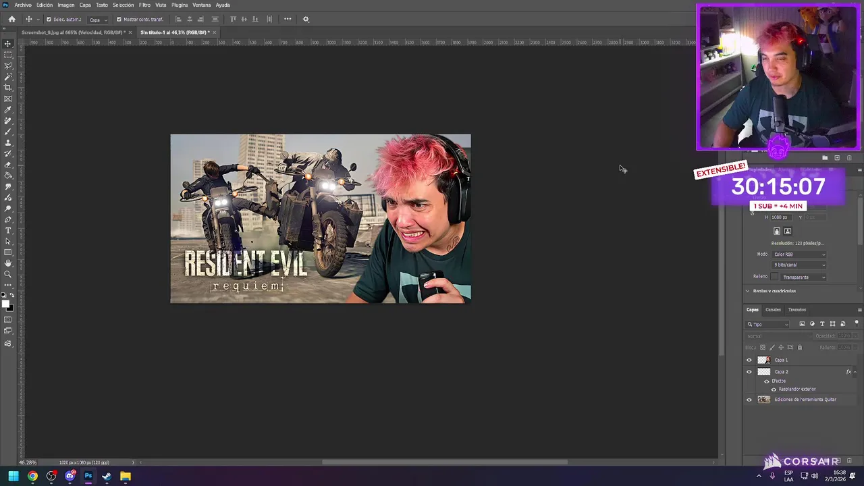
Task: Select the Eraser tool
Action: [8, 165]
